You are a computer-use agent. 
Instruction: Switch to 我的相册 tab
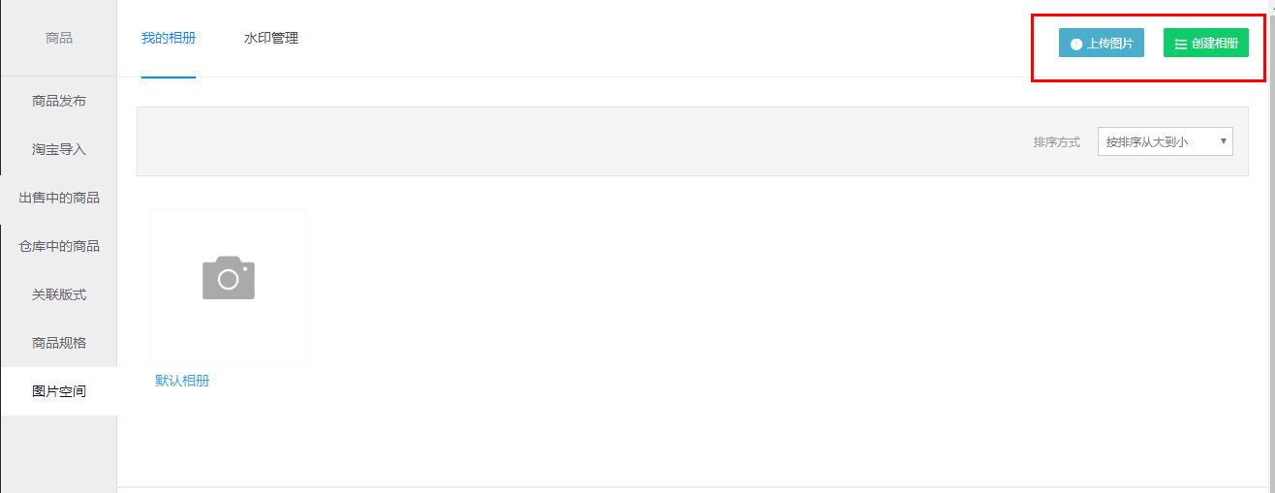(x=169, y=39)
